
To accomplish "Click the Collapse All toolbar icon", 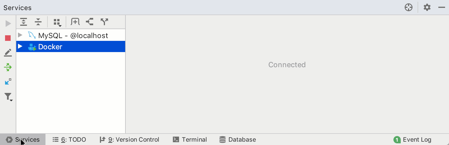I will click(x=38, y=22).
